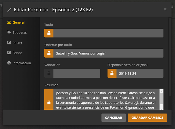Click the Guardar Cambios button
This screenshot has height=129, width=175.
pyautogui.click(x=147, y=118)
